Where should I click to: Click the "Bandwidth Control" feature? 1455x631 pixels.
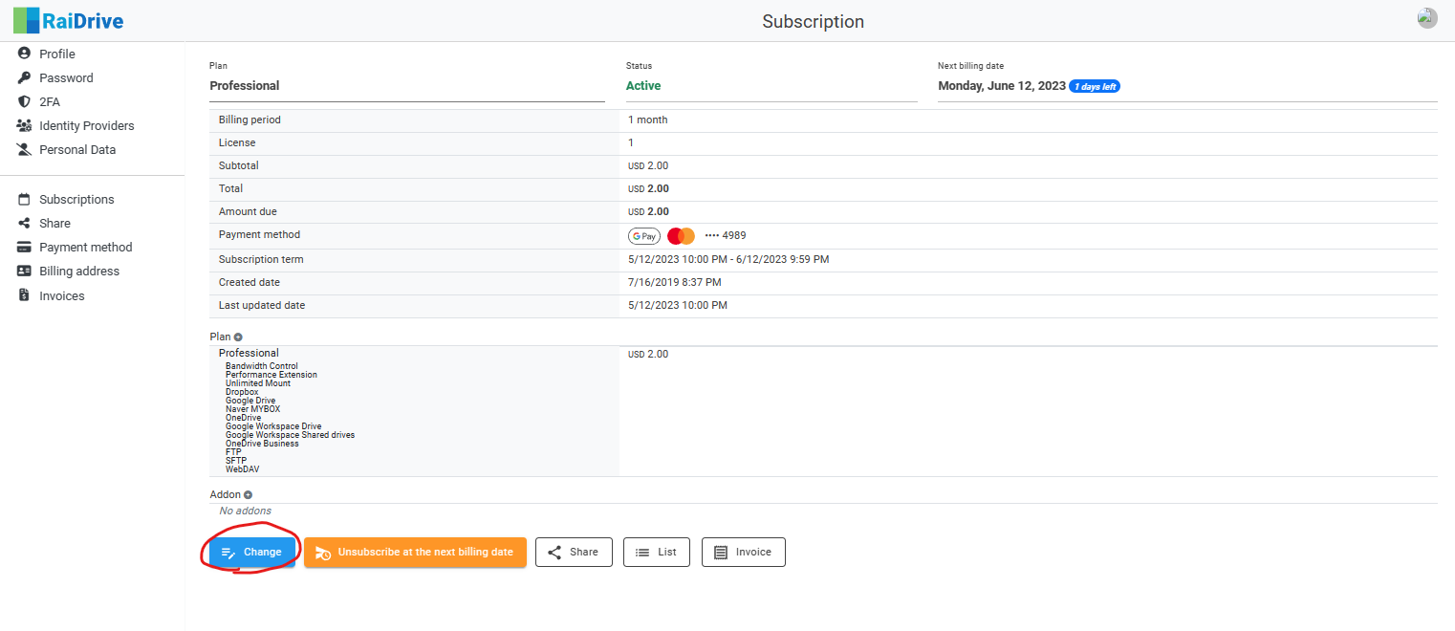tap(262, 366)
